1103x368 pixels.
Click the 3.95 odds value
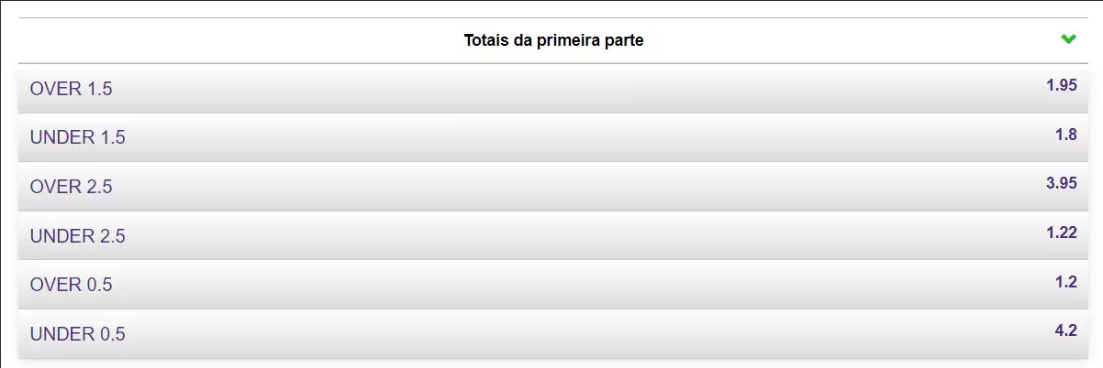click(1061, 183)
